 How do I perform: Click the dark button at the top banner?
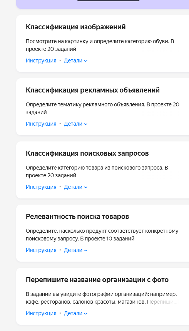[x=108, y=0]
